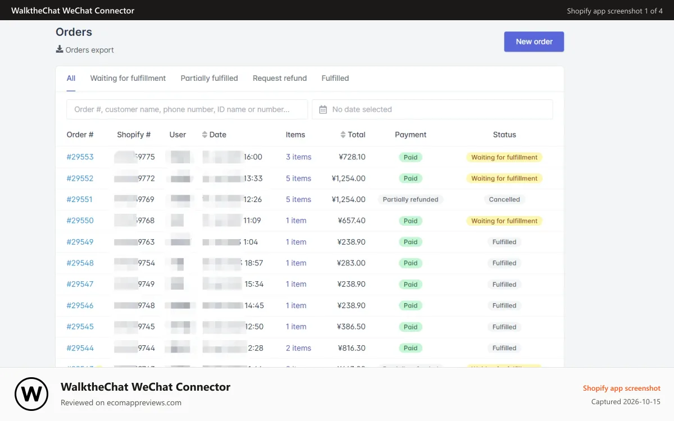Click the Shopify # column header
The width and height of the screenshot is (674, 421).
point(134,135)
